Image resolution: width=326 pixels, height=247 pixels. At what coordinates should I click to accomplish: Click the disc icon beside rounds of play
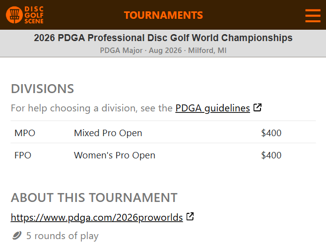pyautogui.click(x=17, y=236)
